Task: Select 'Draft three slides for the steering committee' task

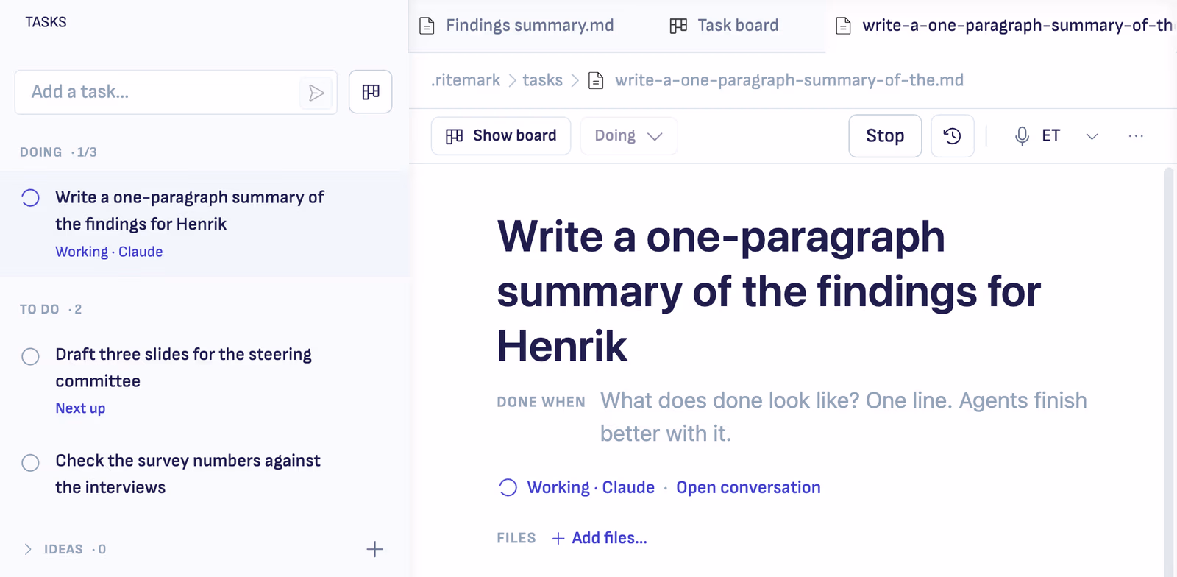Action: click(205, 381)
